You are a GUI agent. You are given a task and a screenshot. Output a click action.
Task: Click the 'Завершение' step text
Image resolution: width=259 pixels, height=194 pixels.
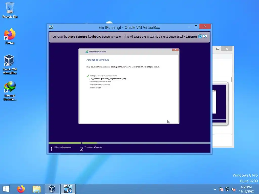pyautogui.click(x=95, y=88)
